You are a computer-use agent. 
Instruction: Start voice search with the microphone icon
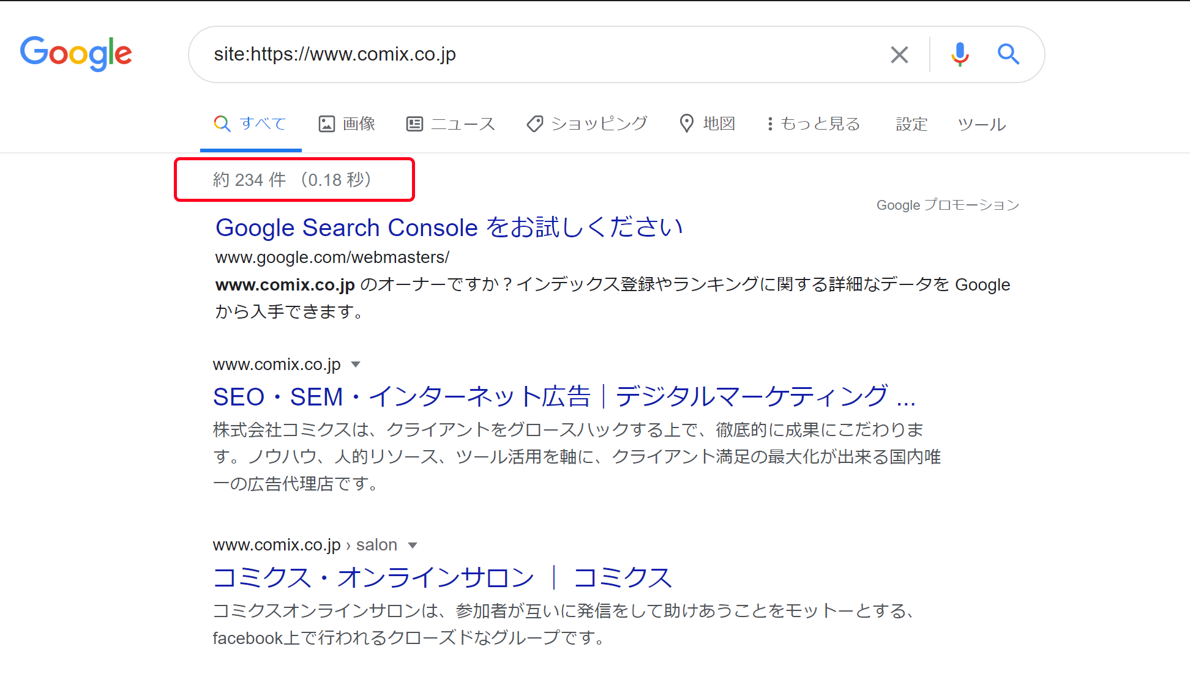tap(960, 54)
